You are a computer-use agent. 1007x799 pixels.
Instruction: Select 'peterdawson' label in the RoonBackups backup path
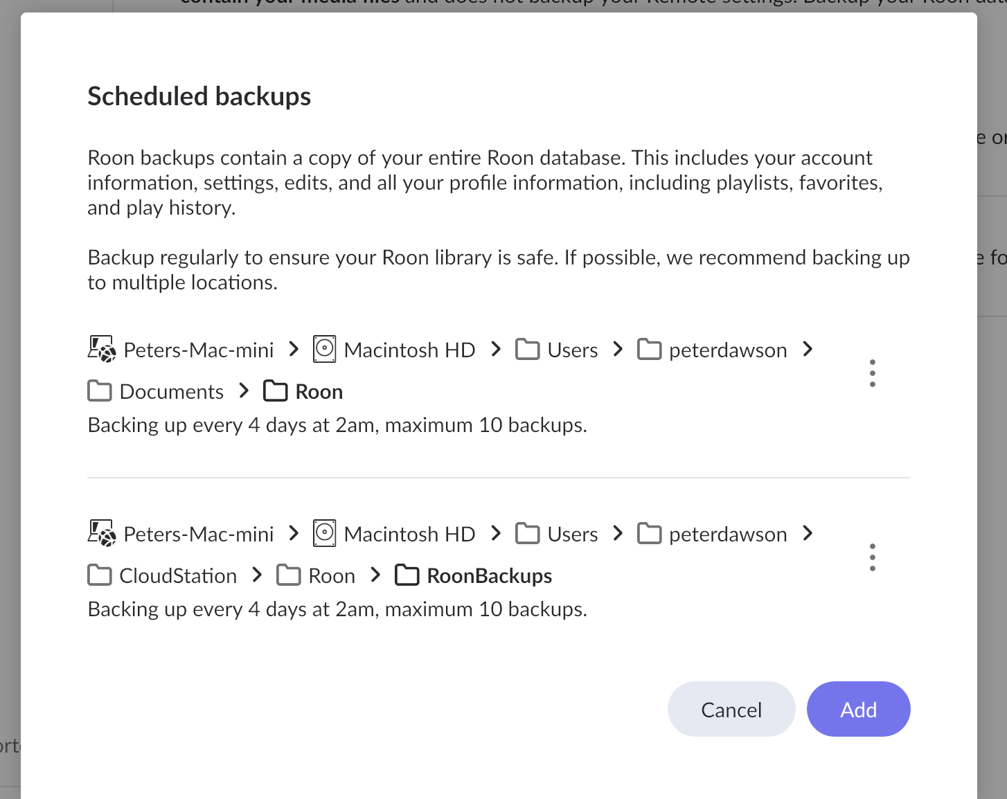pos(728,535)
